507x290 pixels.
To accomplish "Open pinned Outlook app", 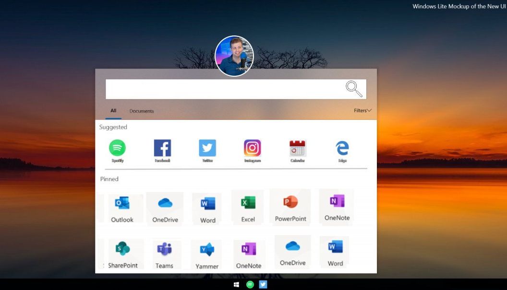I will pos(122,209).
